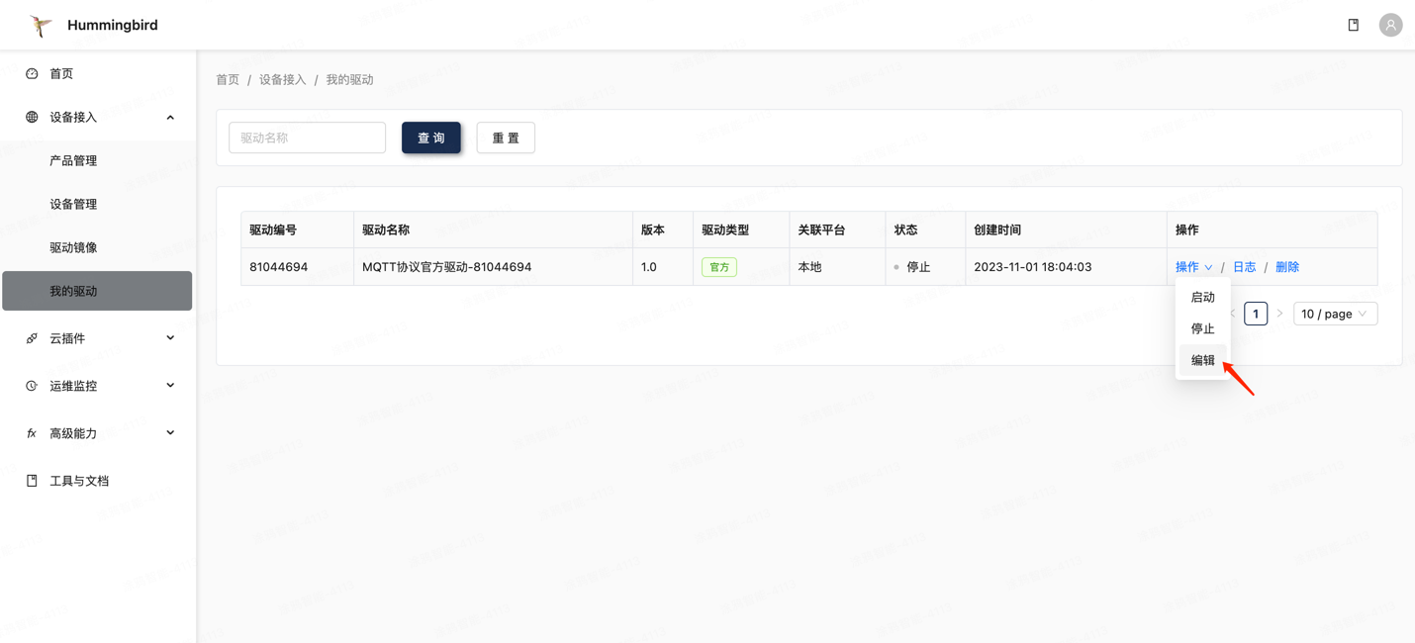Open the documentation icon in top bar

1353,24
